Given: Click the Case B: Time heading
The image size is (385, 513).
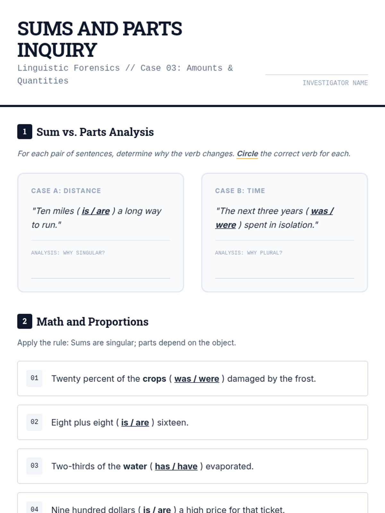Looking at the screenshot, I should (240, 191).
